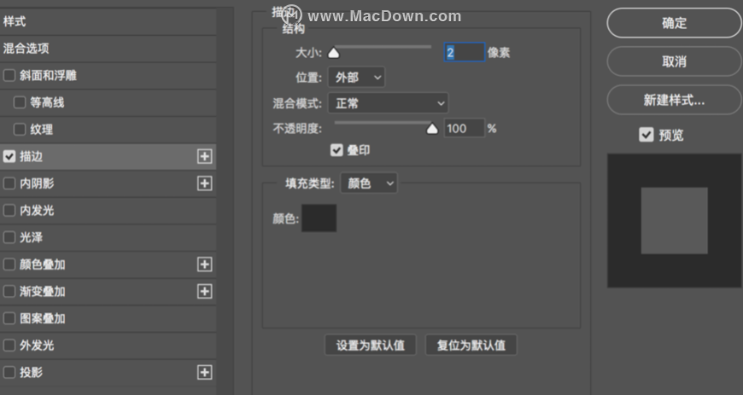Open the 渐变叠加 settings row
The width and height of the screenshot is (743, 395).
(108, 291)
